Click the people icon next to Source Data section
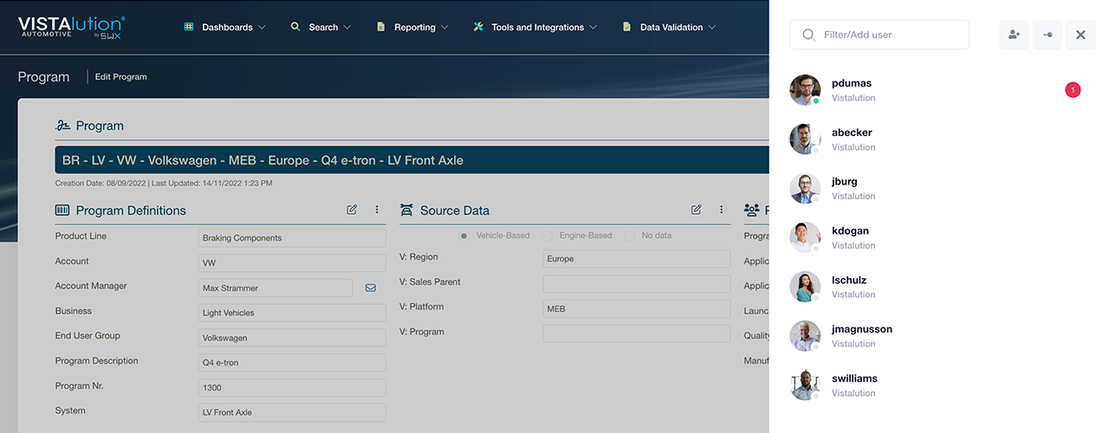The height and width of the screenshot is (433, 1109). click(x=751, y=210)
